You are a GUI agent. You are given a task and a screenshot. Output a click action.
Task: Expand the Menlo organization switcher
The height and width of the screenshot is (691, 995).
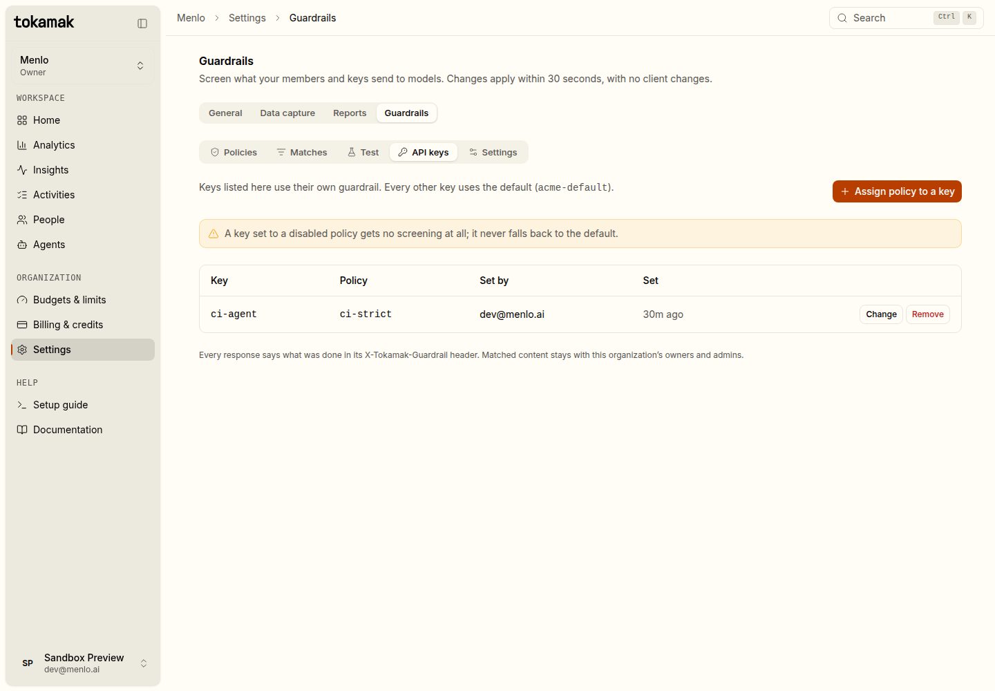[x=83, y=66]
